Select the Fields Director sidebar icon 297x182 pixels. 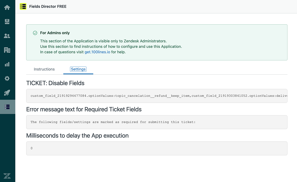coord(7,107)
